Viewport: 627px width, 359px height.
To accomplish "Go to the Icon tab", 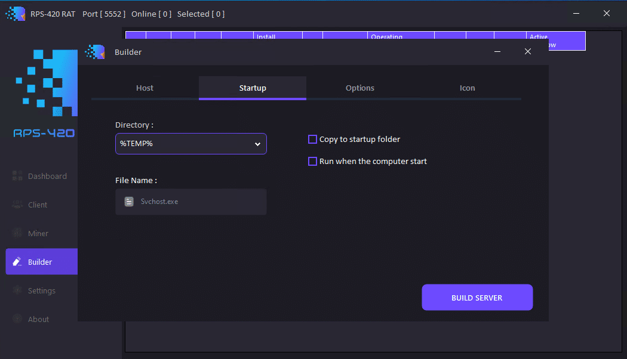I will [x=467, y=88].
